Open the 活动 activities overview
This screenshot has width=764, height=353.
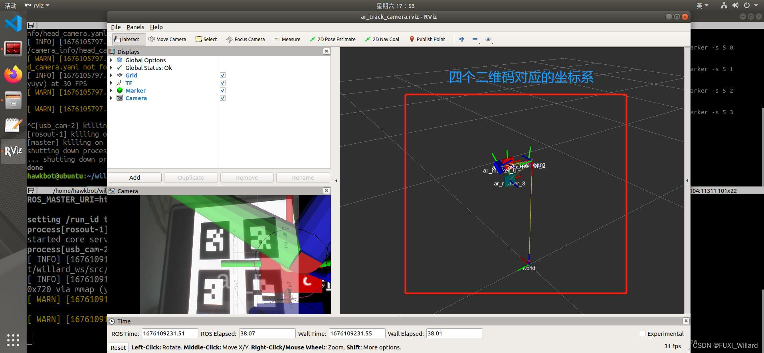(11, 6)
